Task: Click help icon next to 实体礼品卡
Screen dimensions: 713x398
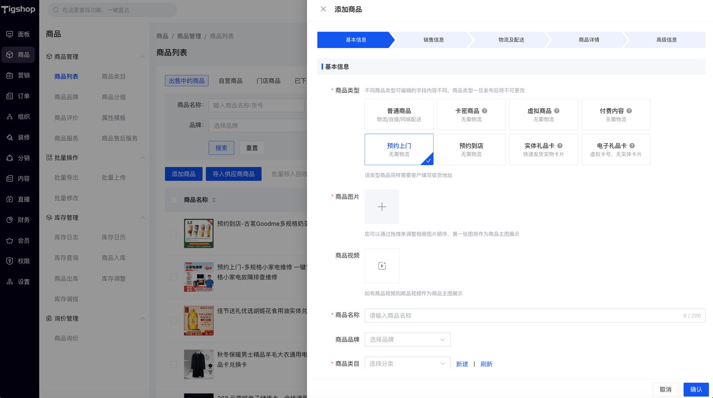Action: (560, 146)
